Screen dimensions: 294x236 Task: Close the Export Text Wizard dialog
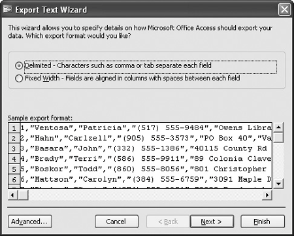pos(284,10)
